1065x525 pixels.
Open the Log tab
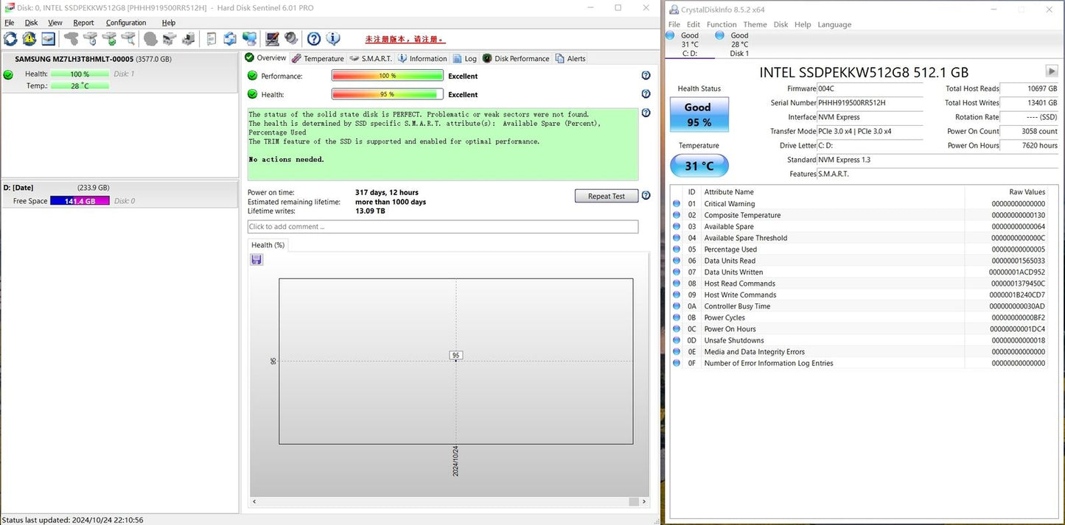point(464,58)
